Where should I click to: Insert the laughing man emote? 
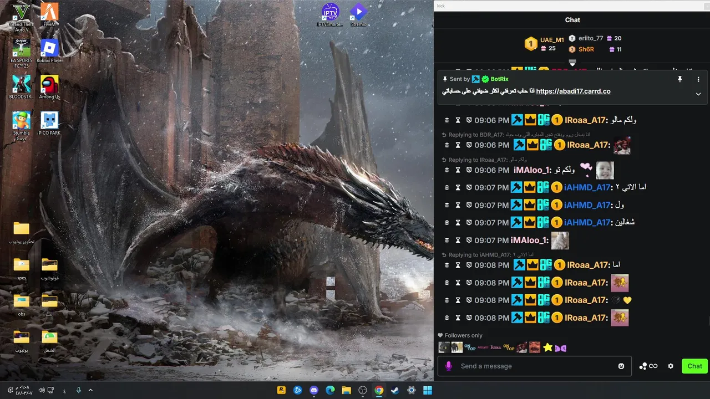pos(534,347)
